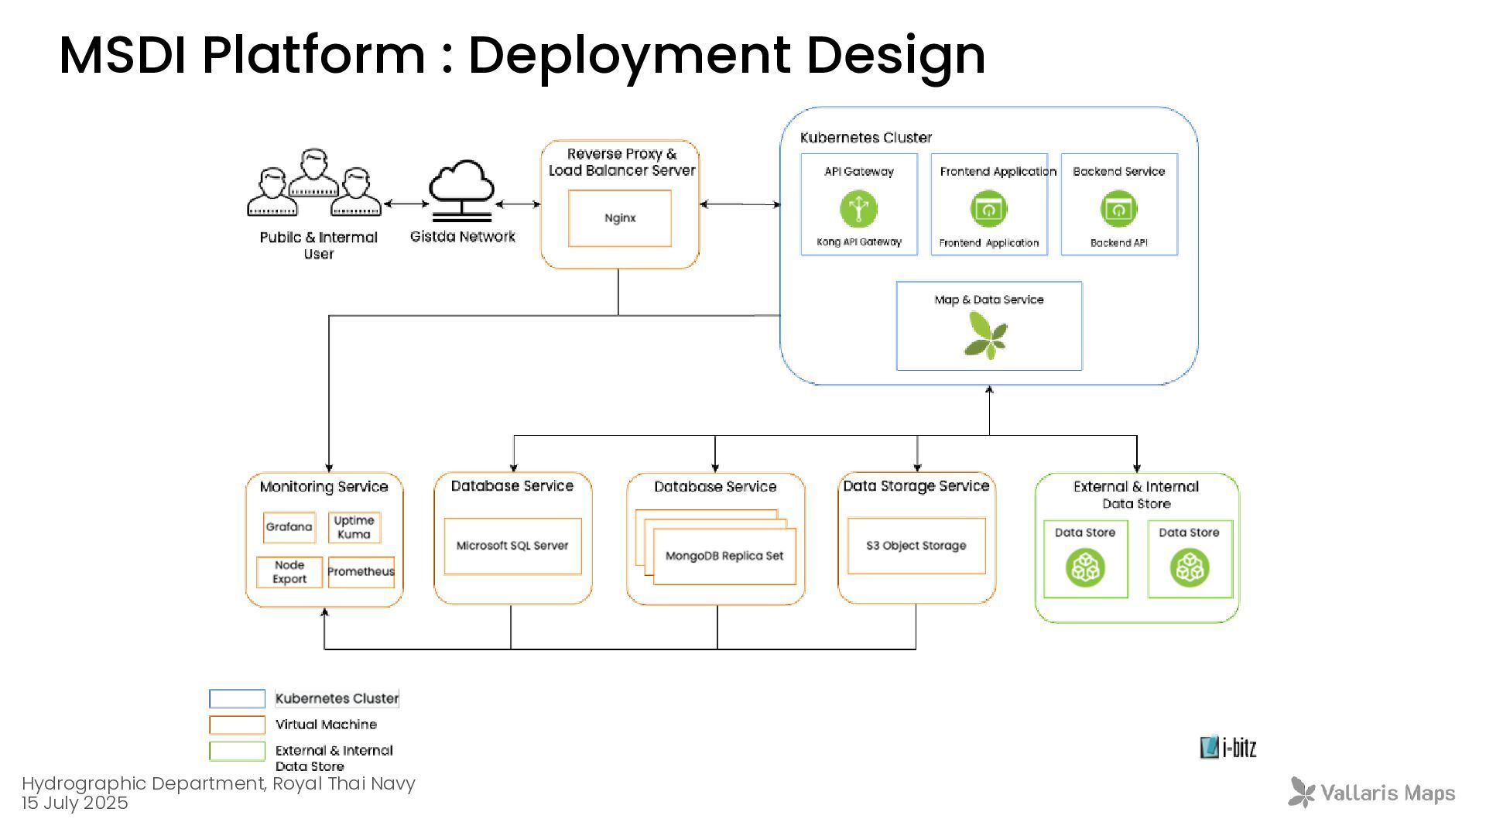Click the 'MSDI Platform : Deployment Design' title

pyautogui.click(x=522, y=56)
